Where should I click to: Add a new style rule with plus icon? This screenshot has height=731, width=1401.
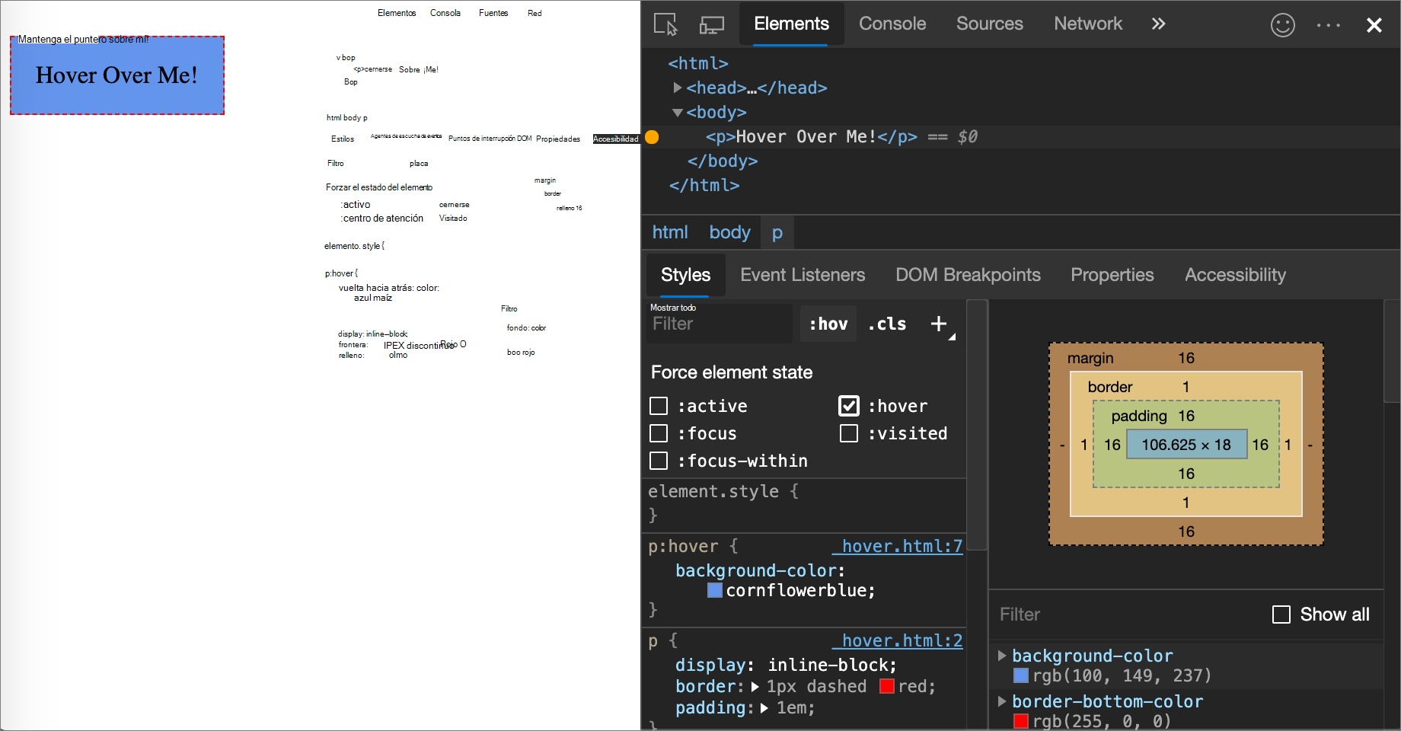coord(938,323)
